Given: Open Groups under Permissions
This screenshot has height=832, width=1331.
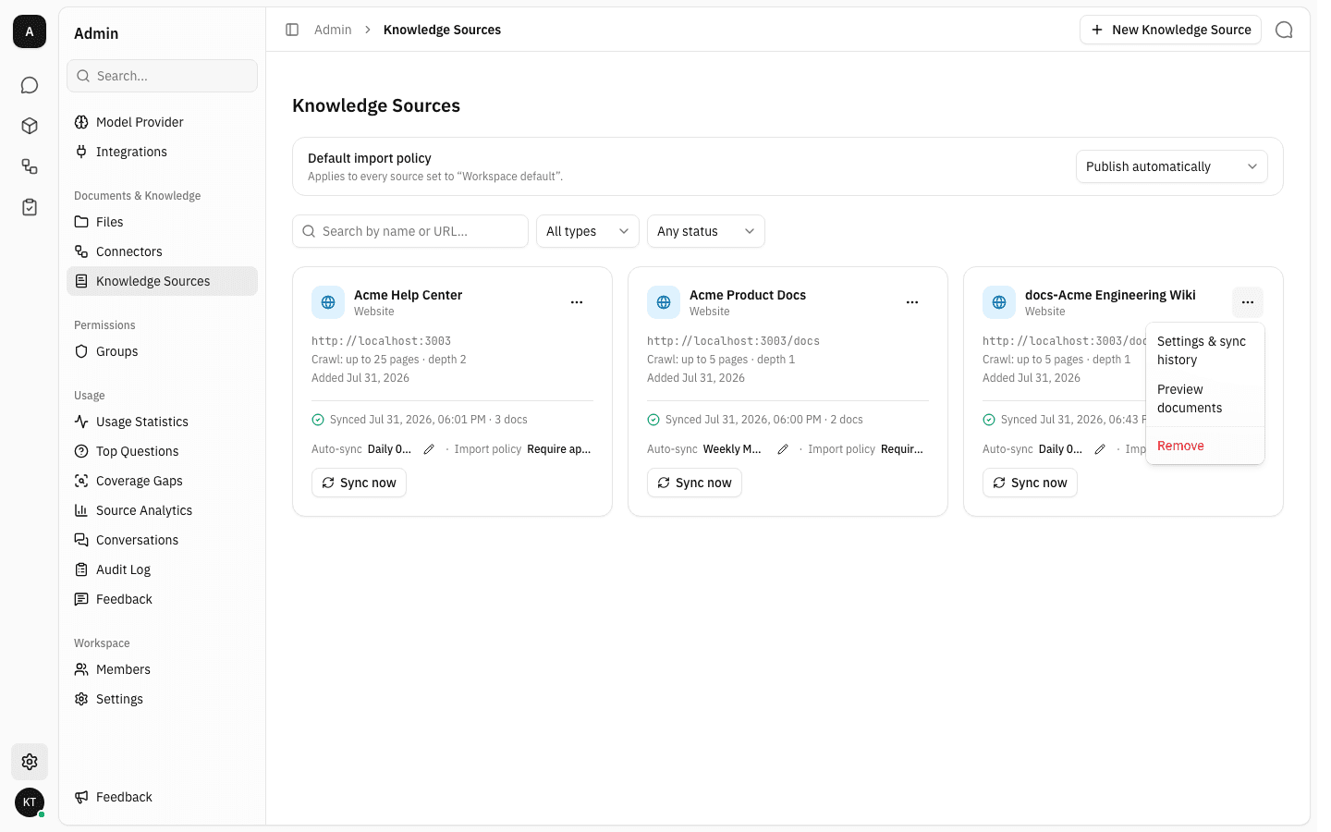Looking at the screenshot, I should (162, 351).
